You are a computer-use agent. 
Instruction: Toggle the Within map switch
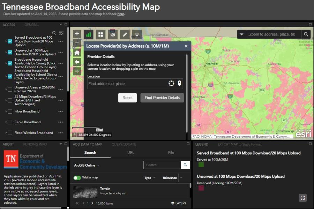[x=77, y=178]
